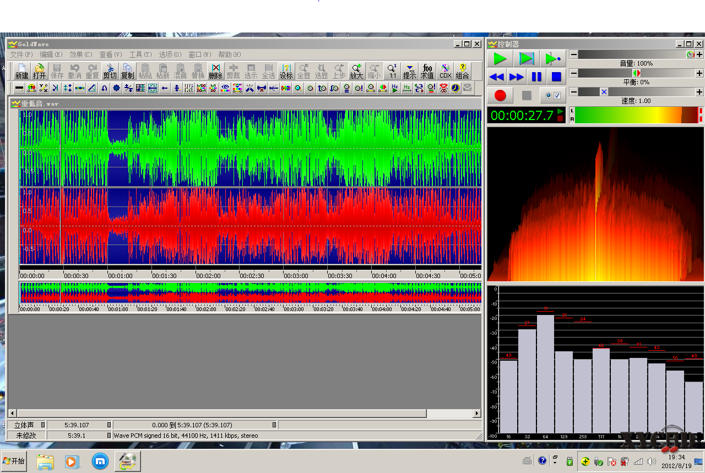
Task: Open the 提示 (Cue points) tool
Action: coord(409,72)
